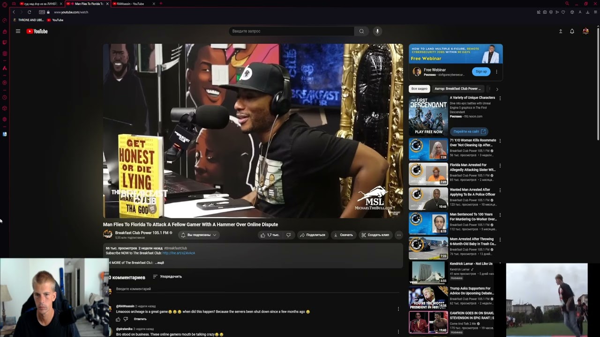
Task: Click the browser address bar URL
Action: click(x=71, y=12)
